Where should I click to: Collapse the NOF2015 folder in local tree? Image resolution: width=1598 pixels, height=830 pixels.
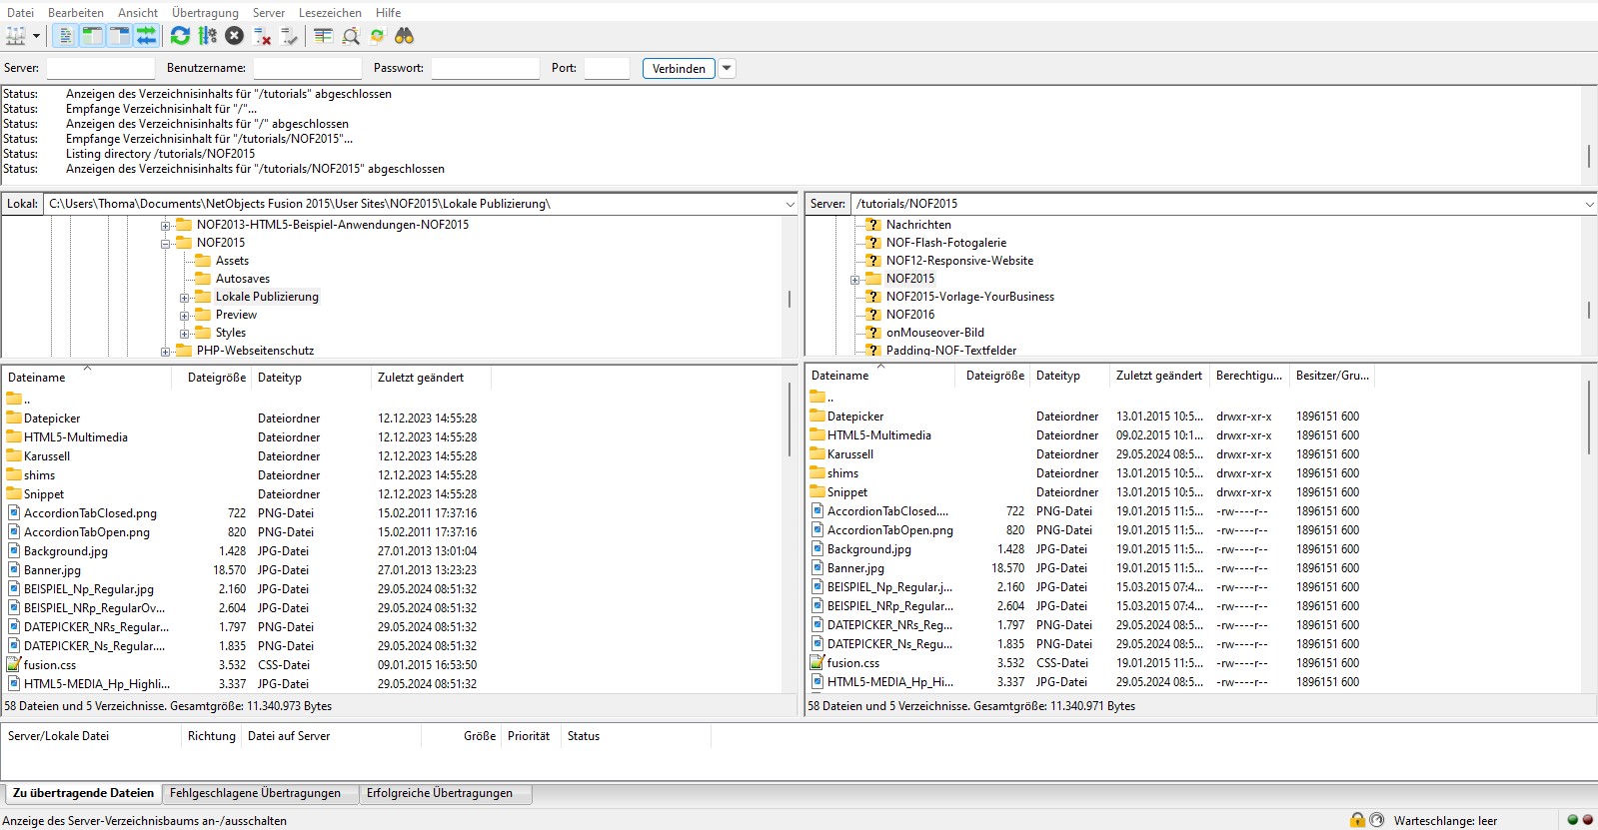[166, 244]
